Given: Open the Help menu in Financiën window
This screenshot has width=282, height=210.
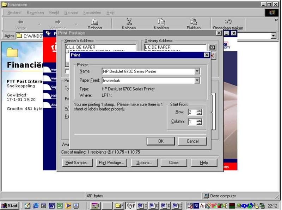Looking at the screenshot, I should click(x=110, y=13).
